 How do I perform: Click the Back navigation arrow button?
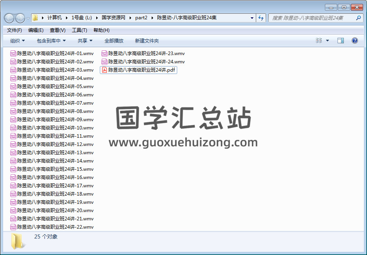(x=9, y=18)
